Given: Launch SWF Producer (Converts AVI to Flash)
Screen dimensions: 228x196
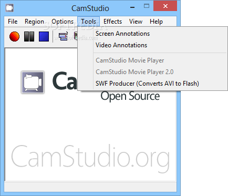Looking at the screenshot, I should point(152,84).
